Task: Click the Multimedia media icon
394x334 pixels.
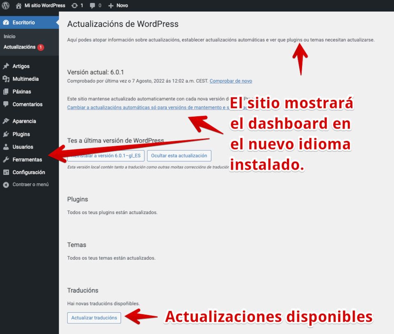Action: (6, 79)
